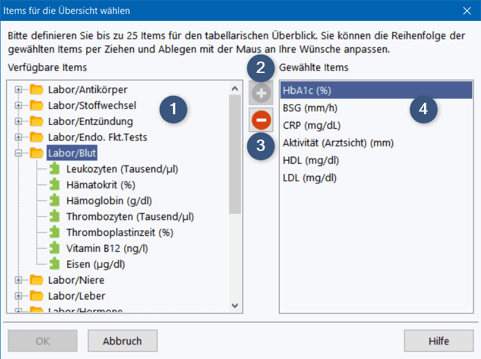Open help with the Hilfe button

click(x=439, y=341)
